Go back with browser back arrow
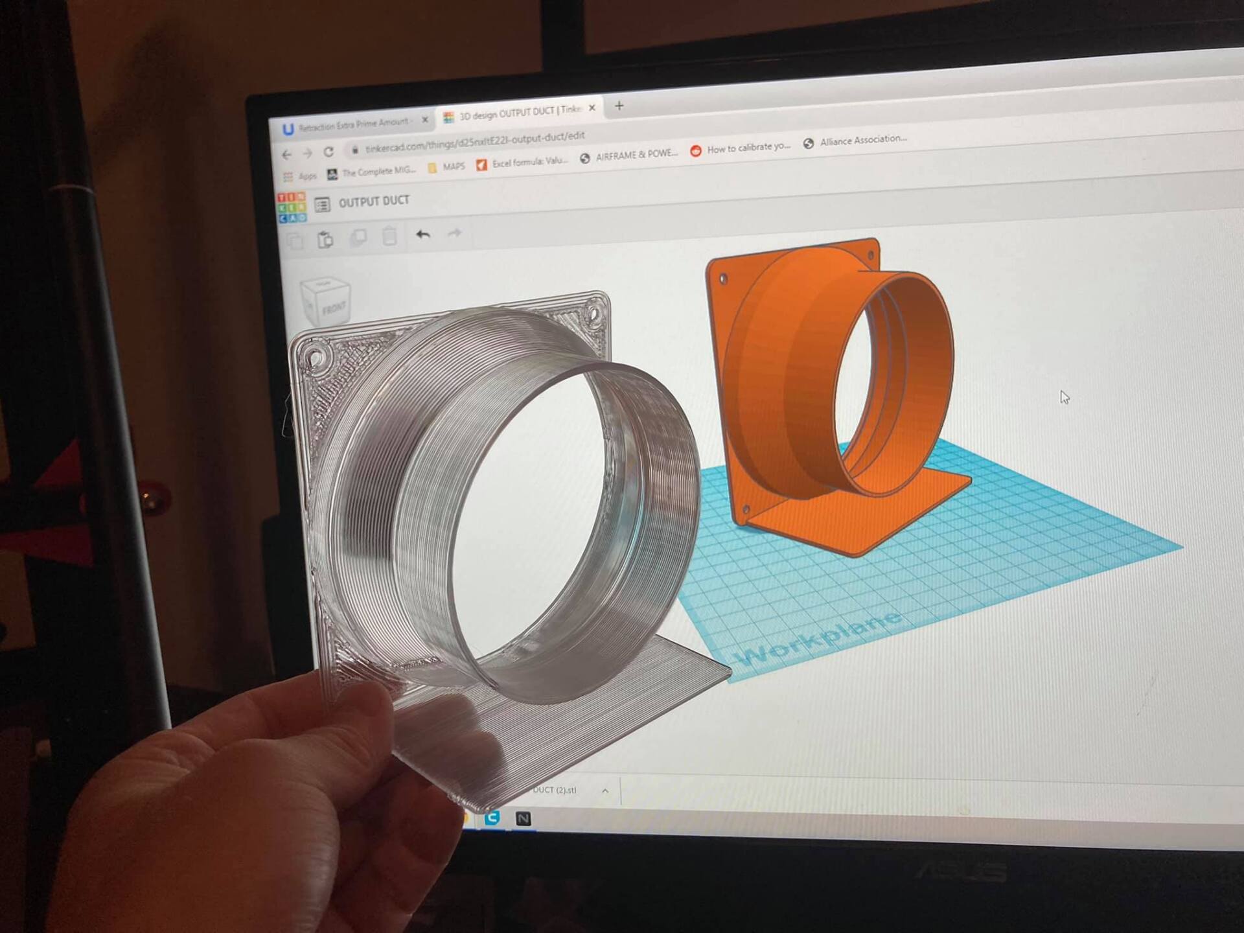The width and height of the screenshot is (1244, 933). pos(287,154)
